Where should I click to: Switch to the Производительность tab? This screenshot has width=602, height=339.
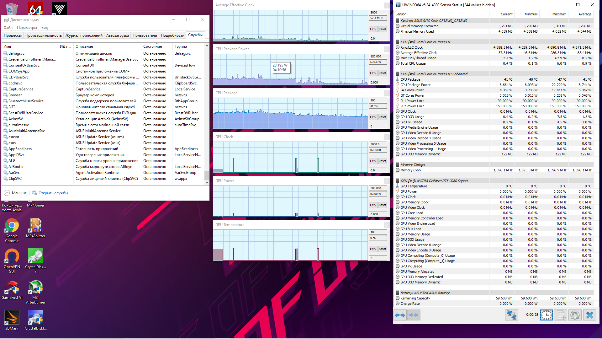point(44,35)
